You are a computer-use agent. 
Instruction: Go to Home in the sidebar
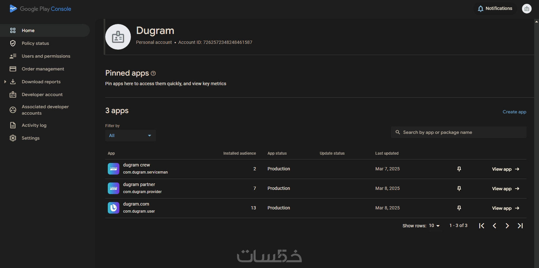45,30
